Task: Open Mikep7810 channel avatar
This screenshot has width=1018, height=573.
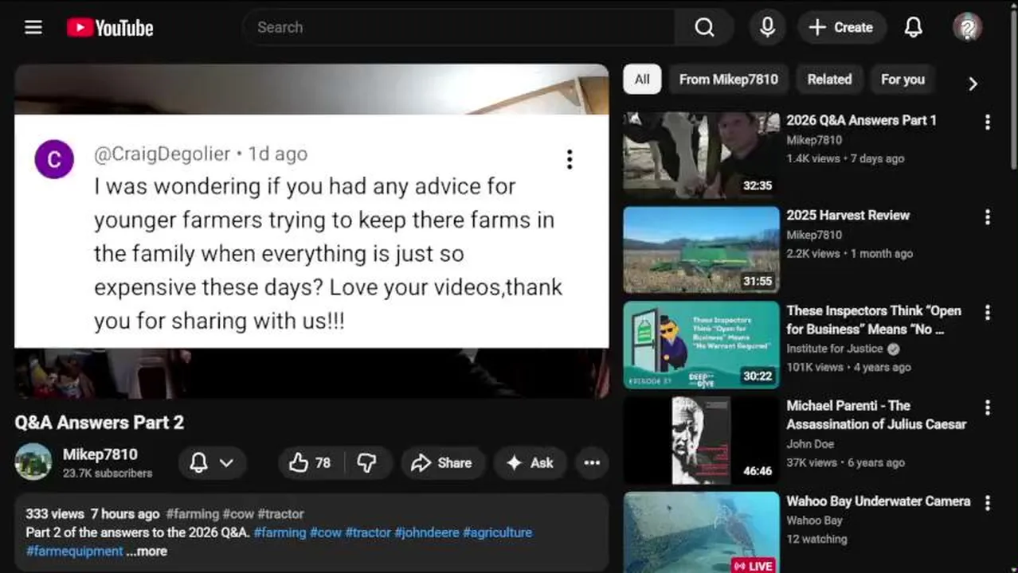Action: [x=33, y=462]
